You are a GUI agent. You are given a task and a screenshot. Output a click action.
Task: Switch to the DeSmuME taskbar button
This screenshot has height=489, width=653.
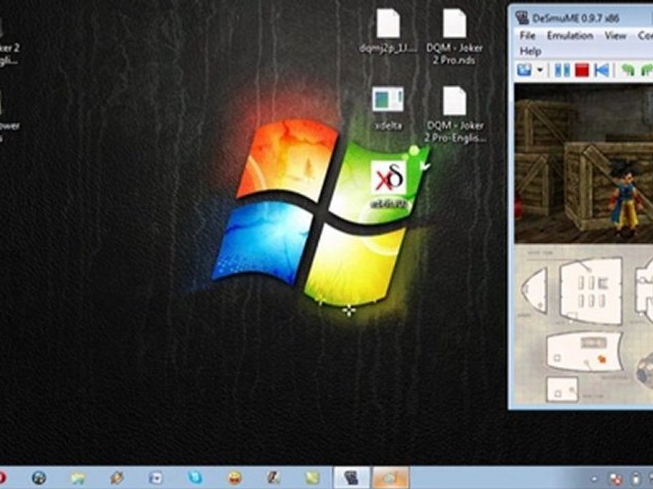pyautogui.click(x=351, y=477)
